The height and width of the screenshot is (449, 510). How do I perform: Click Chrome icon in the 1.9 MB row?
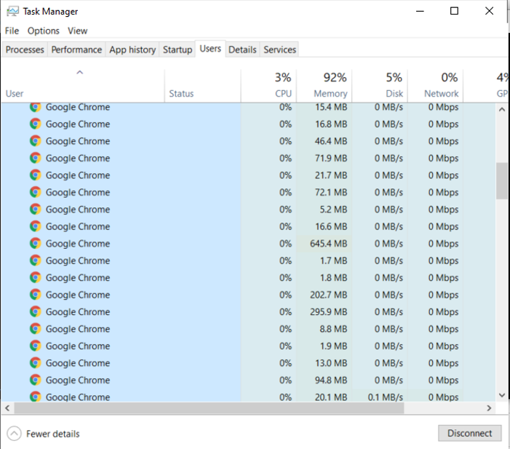click(36, 346)
